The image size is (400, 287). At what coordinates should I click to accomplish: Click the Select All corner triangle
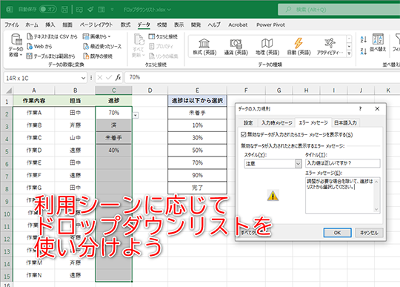[x=9, y=90]
